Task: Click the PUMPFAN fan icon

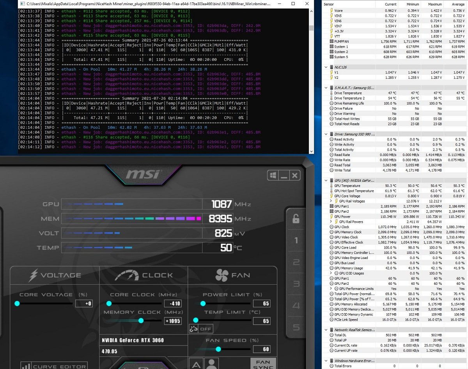Action: (x=331, y=41)
